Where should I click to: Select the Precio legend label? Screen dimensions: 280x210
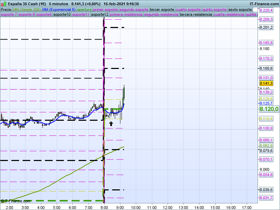click(6, 10)
